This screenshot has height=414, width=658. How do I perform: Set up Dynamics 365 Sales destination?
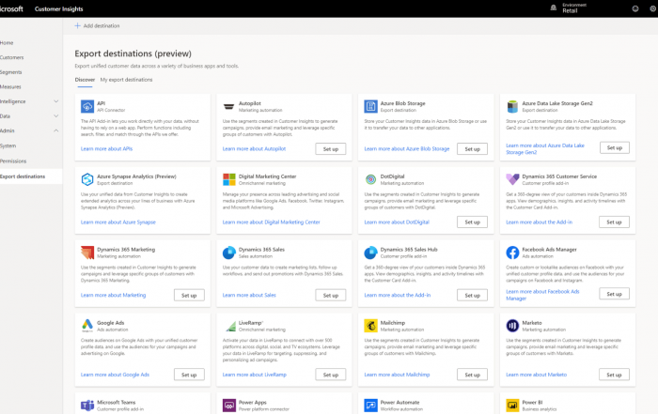point(331,296)
